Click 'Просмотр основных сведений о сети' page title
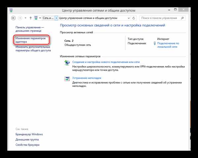 coord(113,25)
